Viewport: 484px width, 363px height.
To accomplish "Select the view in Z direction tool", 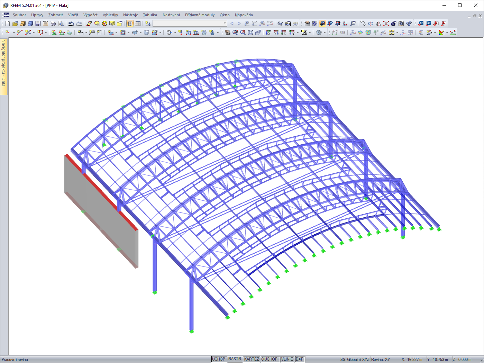I will pyautogui.click(x=284, y=32).
